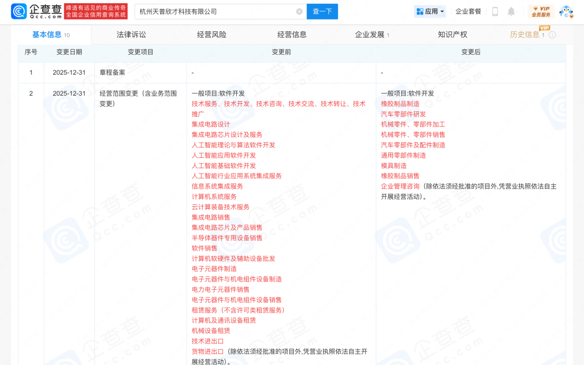Expand the 应用 dropdown menu
Image resolution: width=584 pixels, height=365 pixels.
pyautogui.click(x=442, y=11)
